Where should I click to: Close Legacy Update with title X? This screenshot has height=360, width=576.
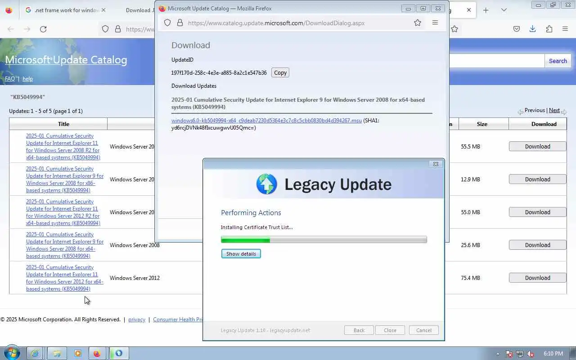436,164
